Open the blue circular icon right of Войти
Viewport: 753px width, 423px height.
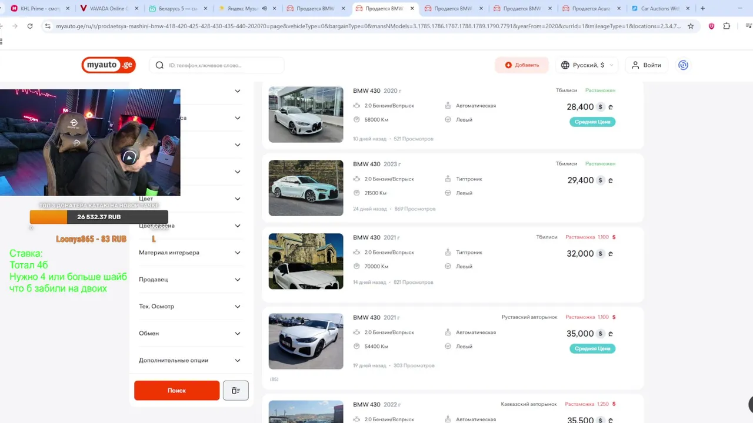(x=683, y=65)
